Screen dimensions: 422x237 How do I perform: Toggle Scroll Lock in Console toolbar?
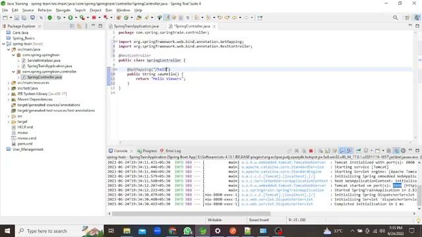pos(328,151)
